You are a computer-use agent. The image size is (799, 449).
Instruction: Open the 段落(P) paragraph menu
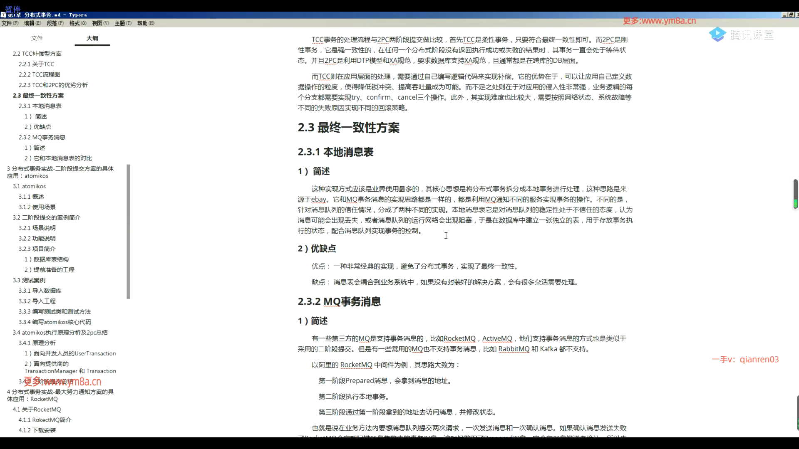(55, 23)
